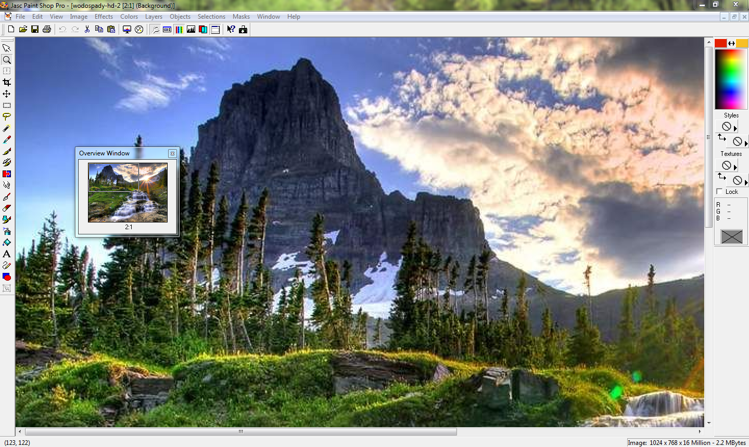Viewport: 749px width, 447px height.
Task: Click the horizontal scrollbar thumb
Action: click(x=241, y=431)
